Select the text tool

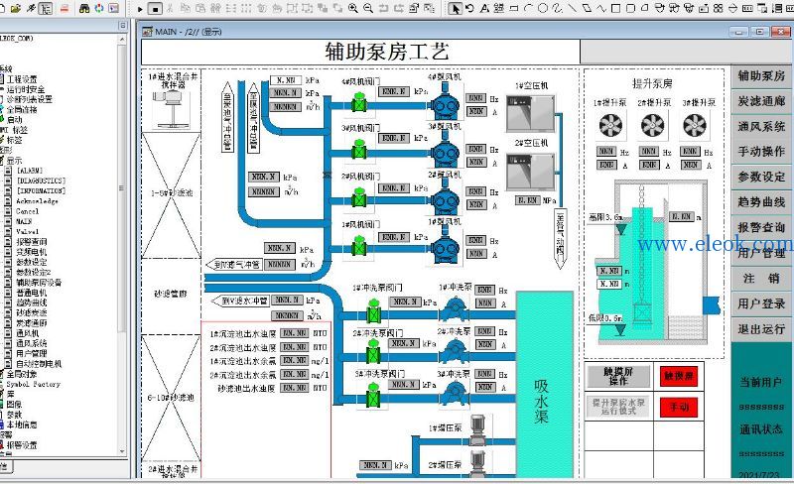click(484, 8)
